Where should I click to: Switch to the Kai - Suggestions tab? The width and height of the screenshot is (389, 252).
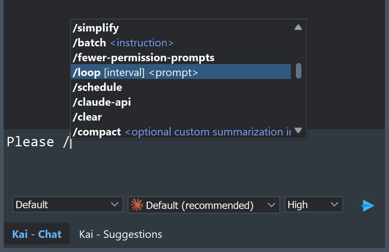tap(121, 234)
